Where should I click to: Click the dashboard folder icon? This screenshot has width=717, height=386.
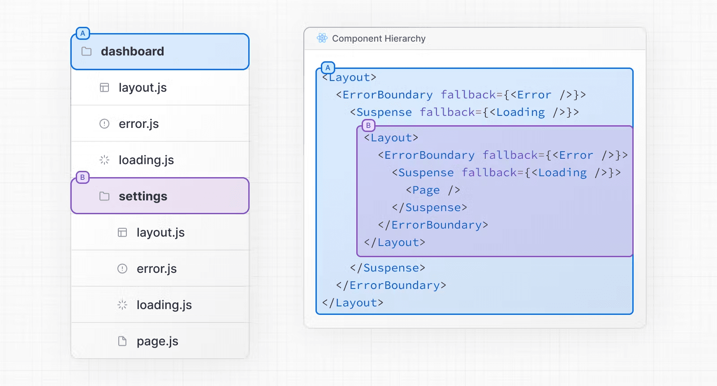coord(86,51)
